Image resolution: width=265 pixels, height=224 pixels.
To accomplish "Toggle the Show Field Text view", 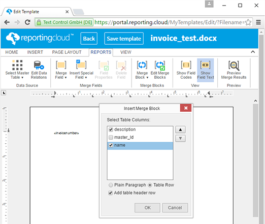I will [206, 70].
